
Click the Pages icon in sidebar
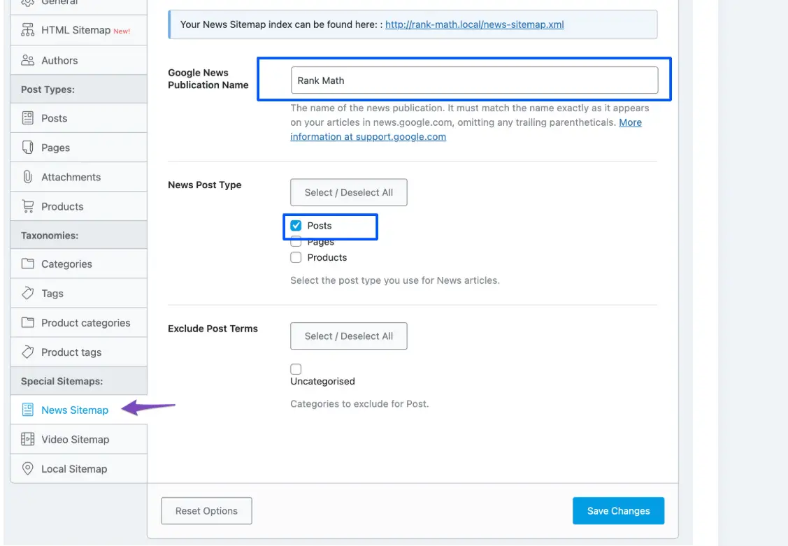(28, 148)
